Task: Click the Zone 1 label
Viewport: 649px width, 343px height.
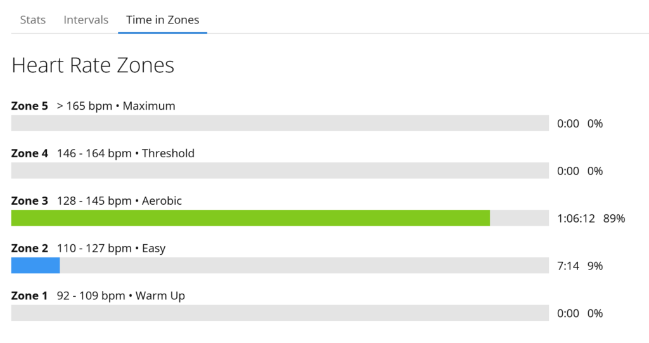Action: [29, 296]
